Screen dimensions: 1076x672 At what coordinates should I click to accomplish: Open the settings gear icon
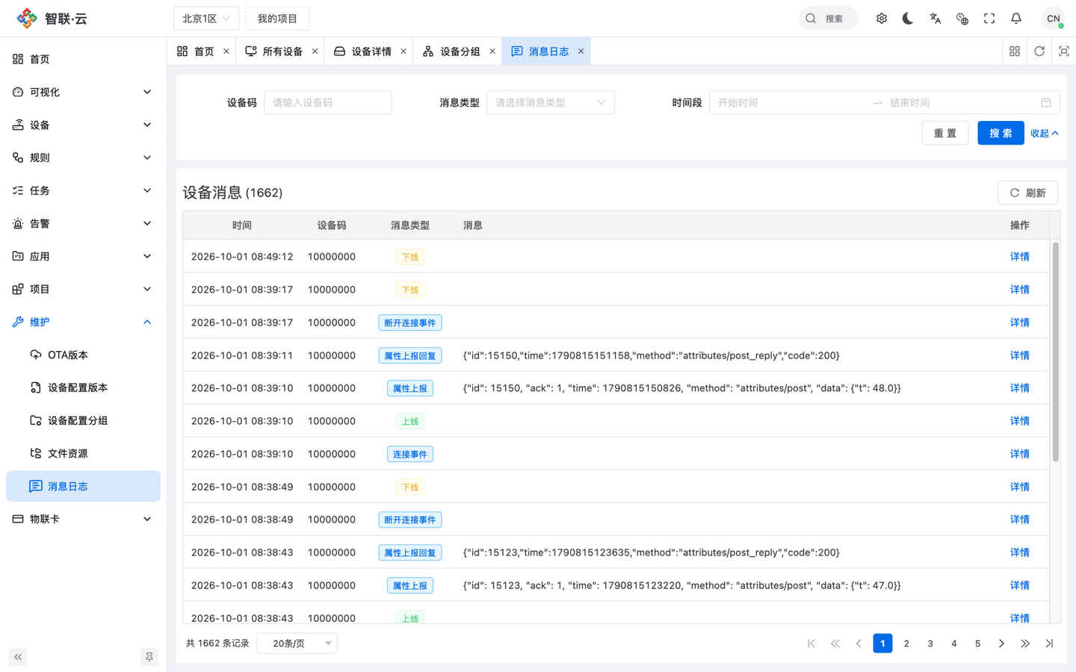(x=882, y=19)
